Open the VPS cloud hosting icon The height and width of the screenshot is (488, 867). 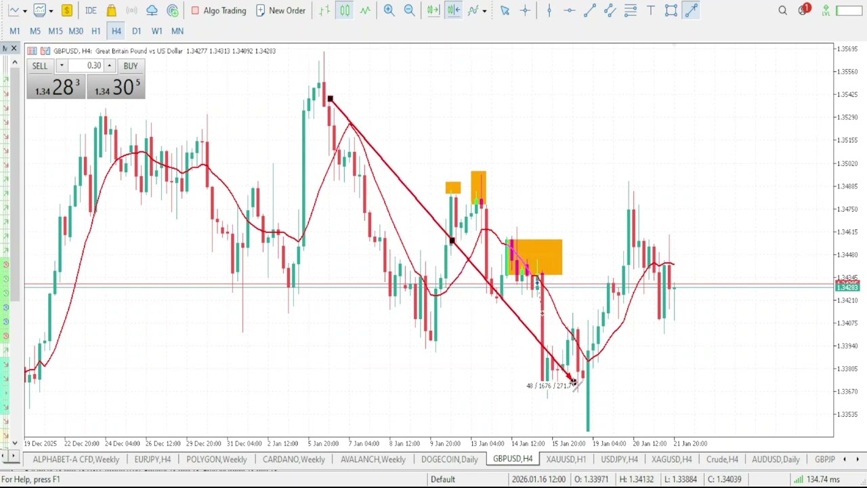(x=152, y=10)
